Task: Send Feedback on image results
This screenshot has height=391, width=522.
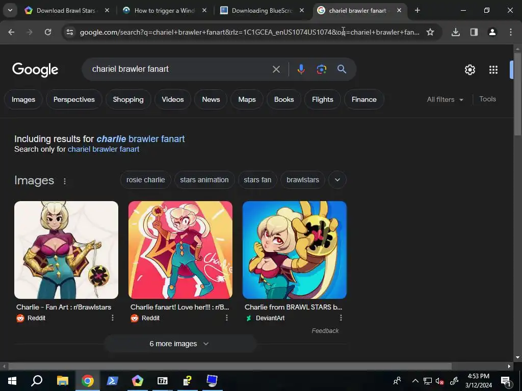Action: [x=325, y=331]
